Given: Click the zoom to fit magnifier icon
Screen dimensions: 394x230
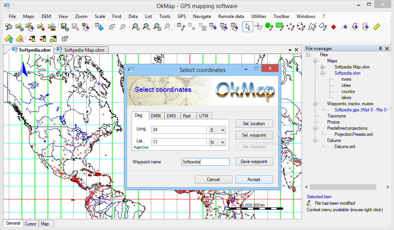Looking at the screenshot, I should [157, 26].
